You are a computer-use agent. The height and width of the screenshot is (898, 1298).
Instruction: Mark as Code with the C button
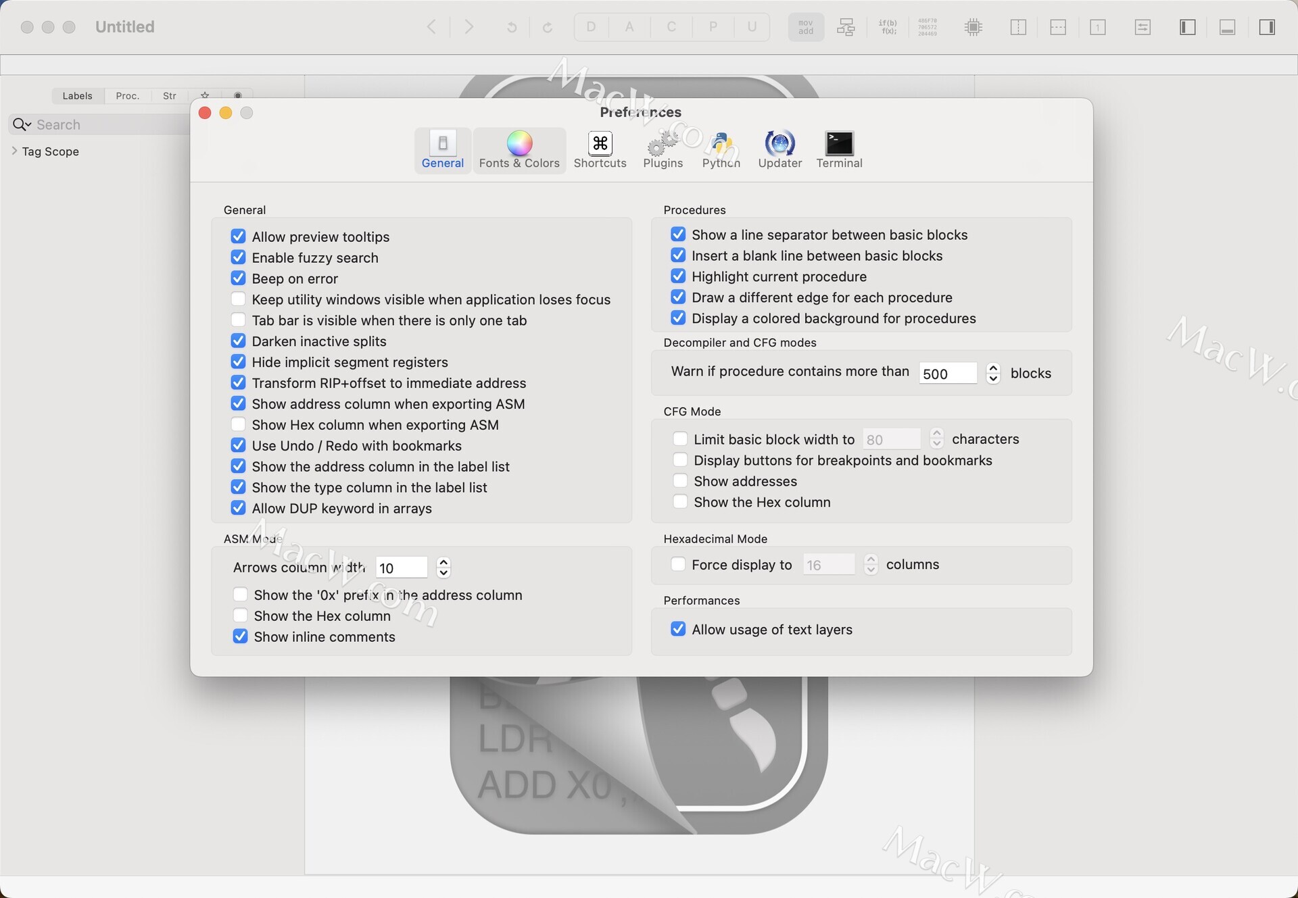pyautogui.click(x=671, y=27)
